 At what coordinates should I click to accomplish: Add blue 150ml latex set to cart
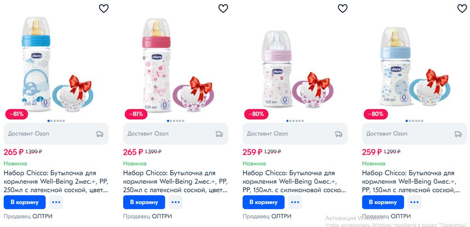coord(383,202)
